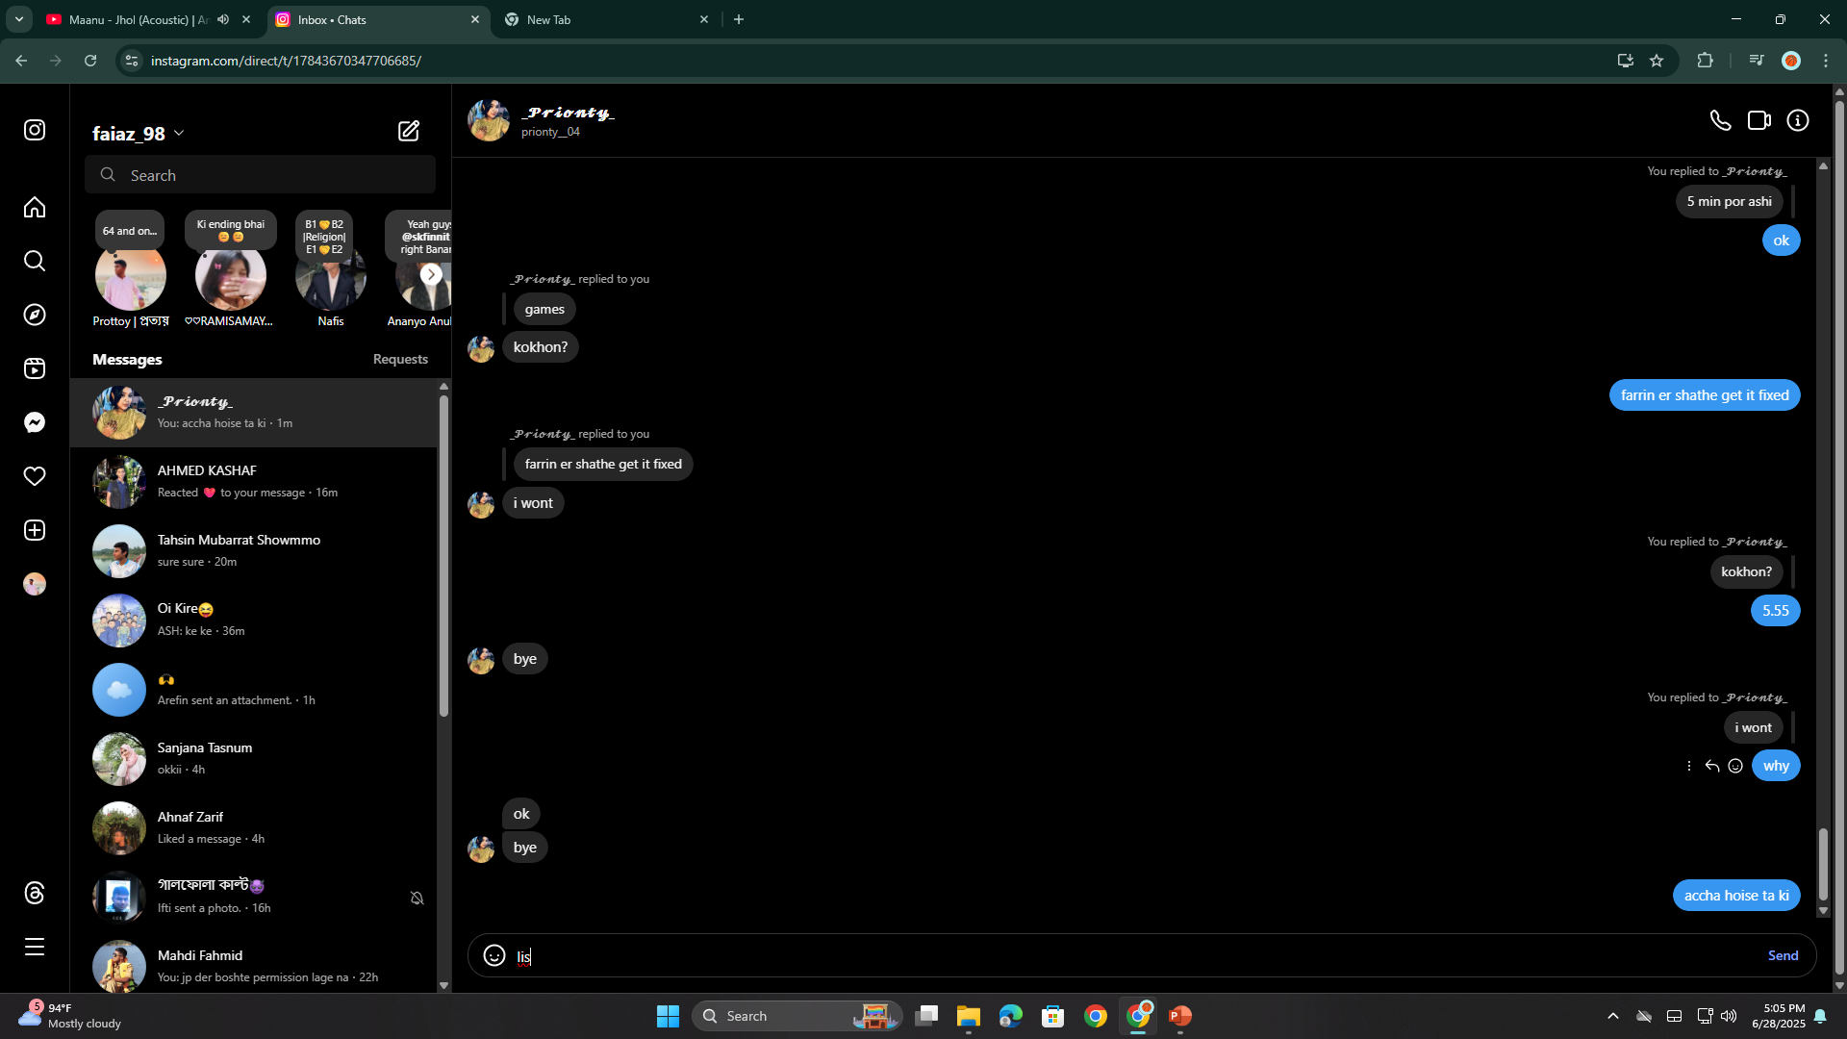The height and width of the screenshot is (1039, 1847).
Task: Open File Explorer from the taskbar
Action: click(x=968, y=1016)
